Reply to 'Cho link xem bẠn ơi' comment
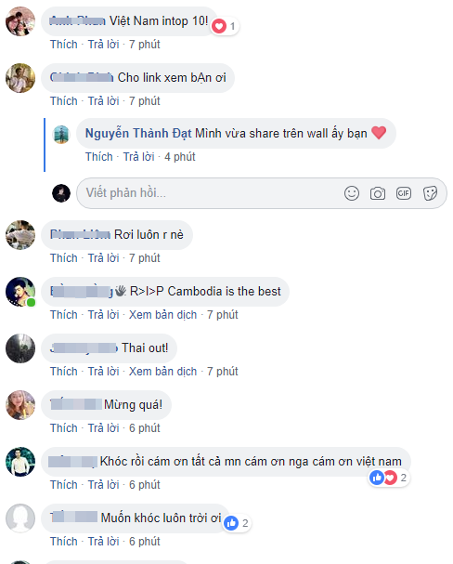The image size is (453, 564). pos(103,101)
